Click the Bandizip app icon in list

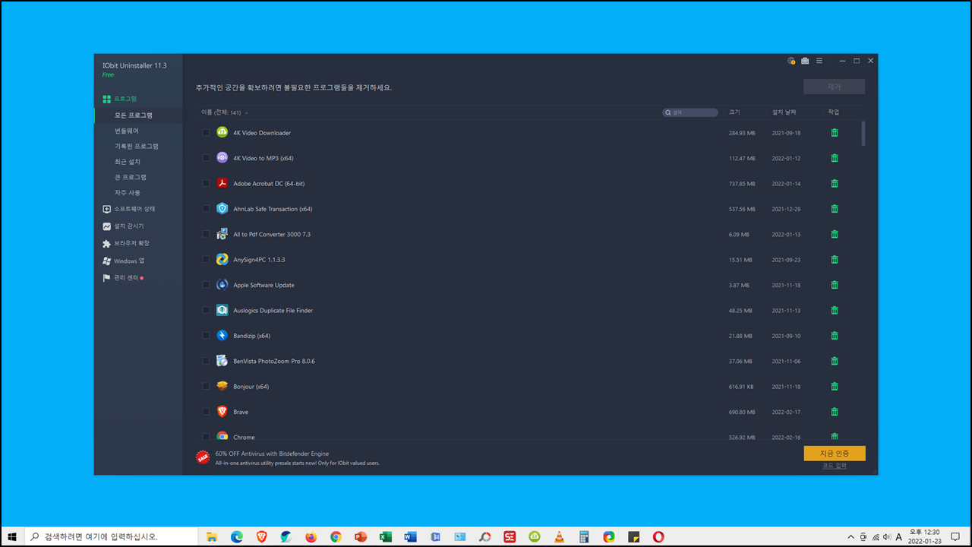[222, 335]
